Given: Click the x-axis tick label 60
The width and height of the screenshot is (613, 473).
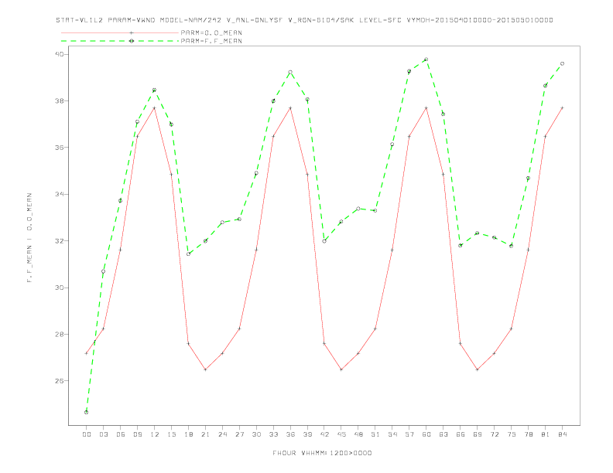Looking at the screenshot, I should 426,434.
